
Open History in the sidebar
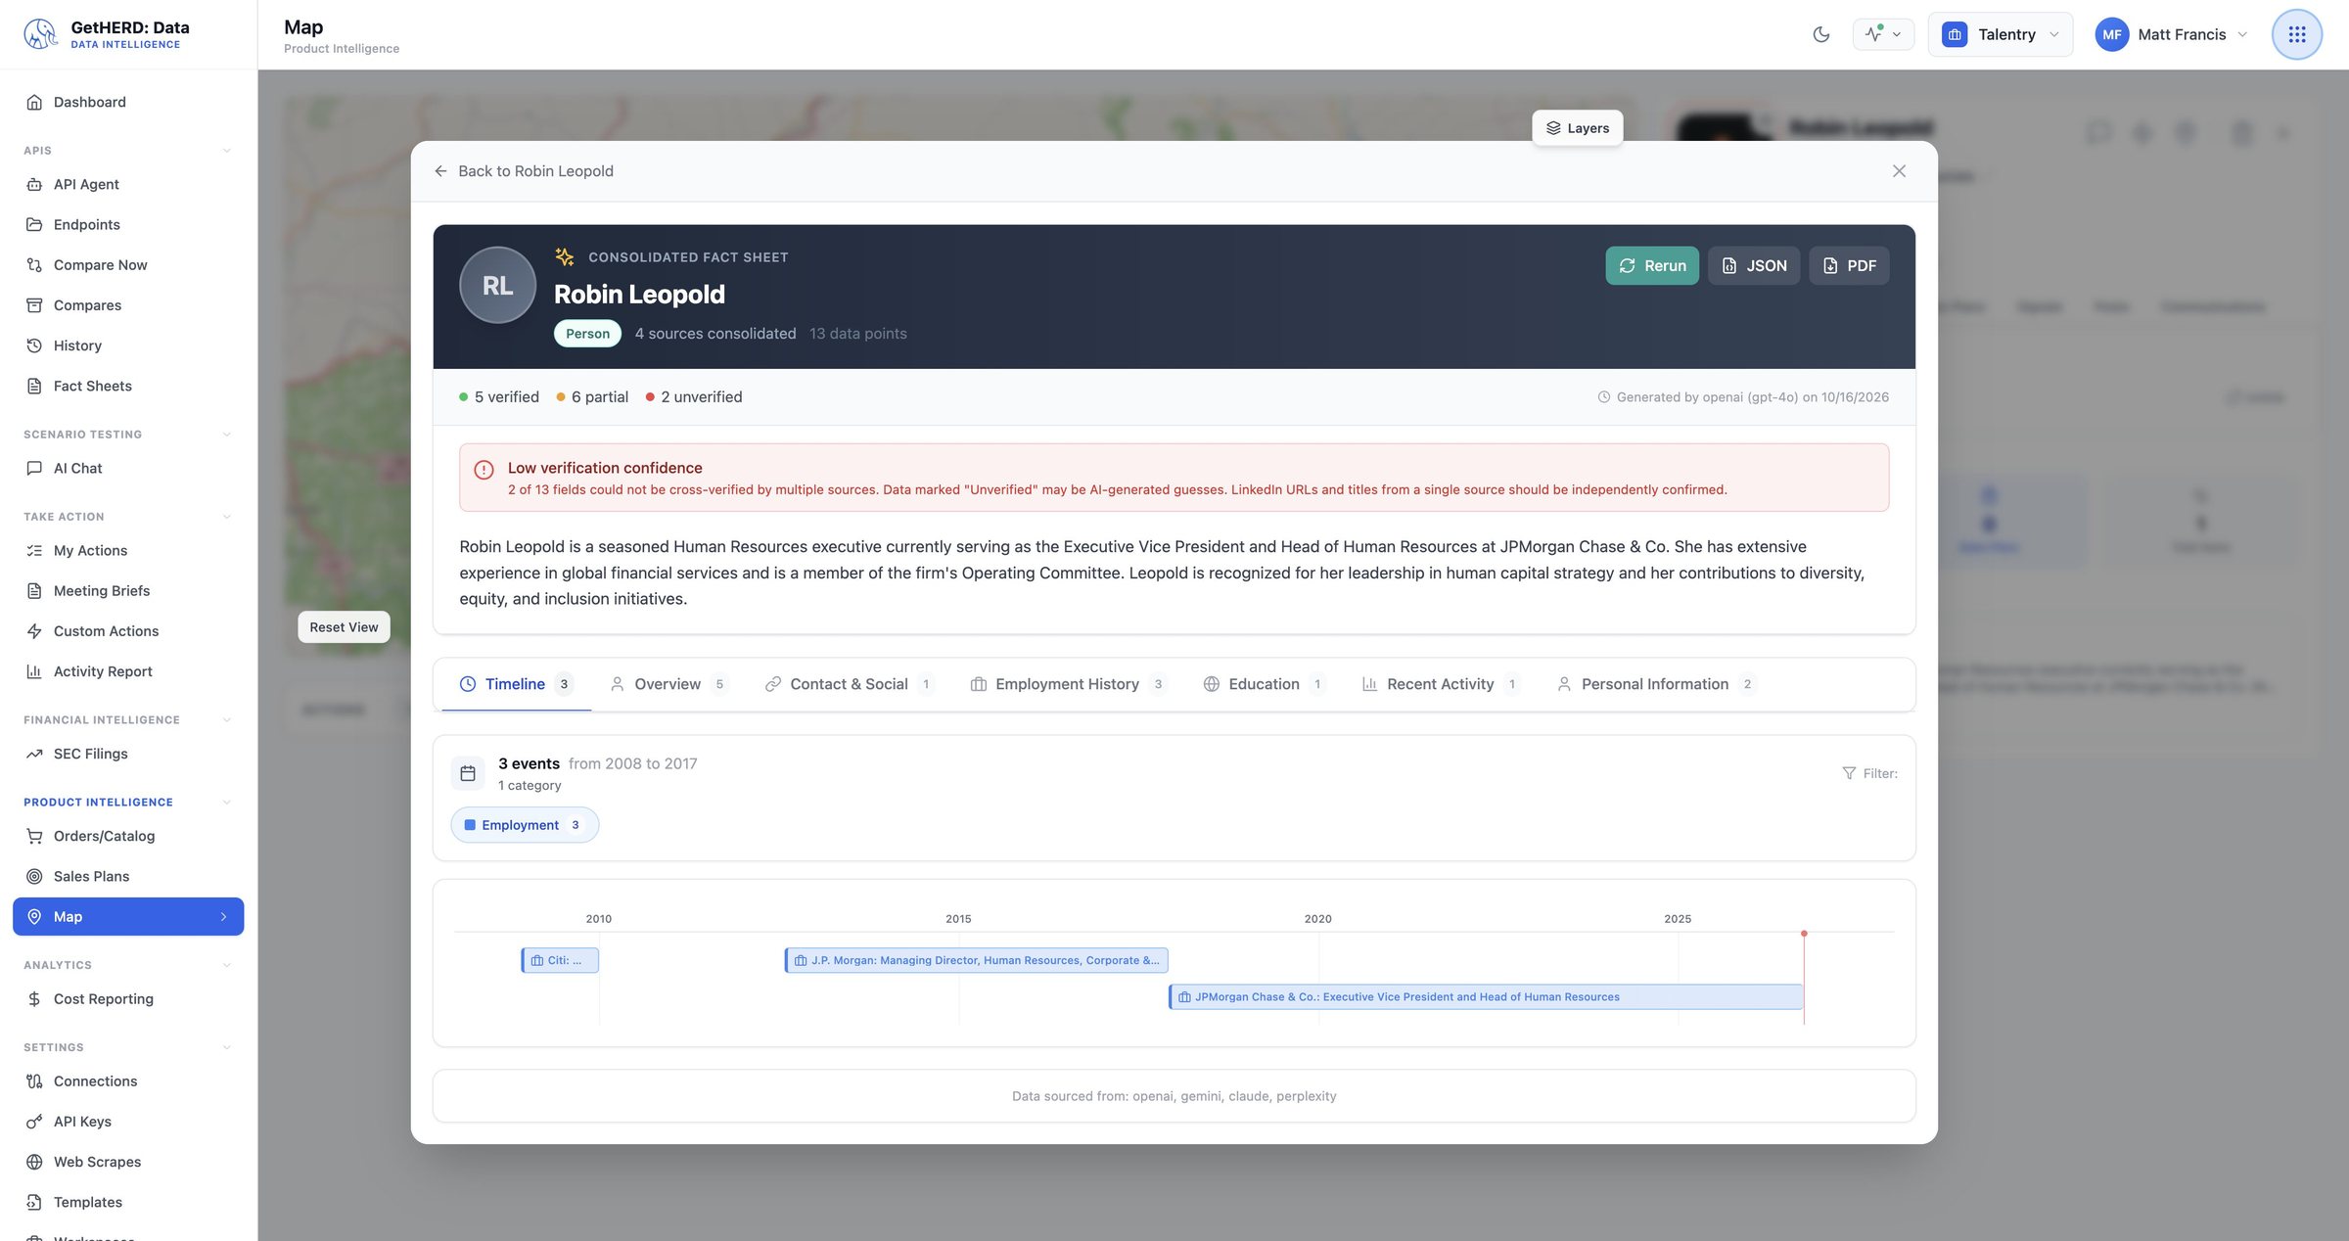click(x=128, y=345)
